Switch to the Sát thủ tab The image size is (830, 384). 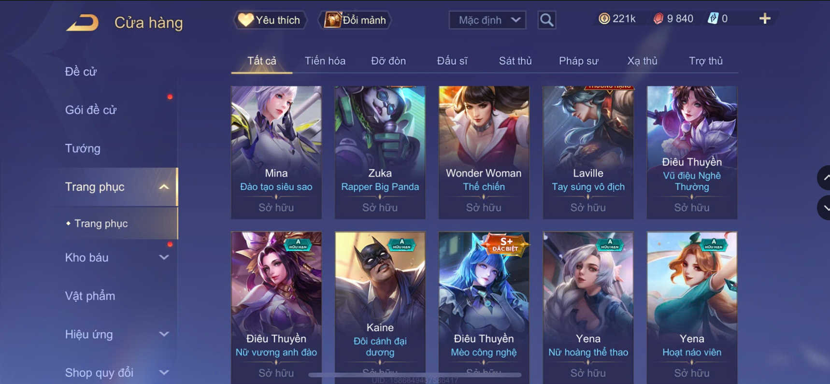[x=515, y=61]
